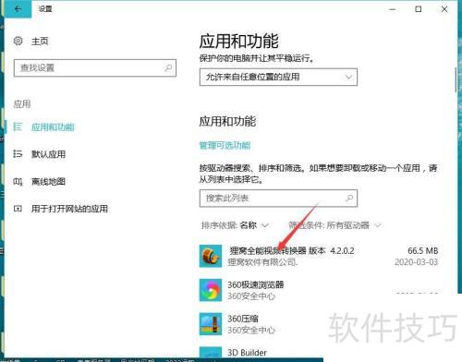Maximize the Settings window
This screenshot has width=462, height=362.
[419, 9]
